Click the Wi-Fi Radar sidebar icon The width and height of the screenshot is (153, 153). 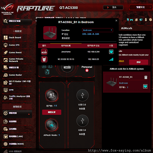pyautogui.click(x=6, y=83)
